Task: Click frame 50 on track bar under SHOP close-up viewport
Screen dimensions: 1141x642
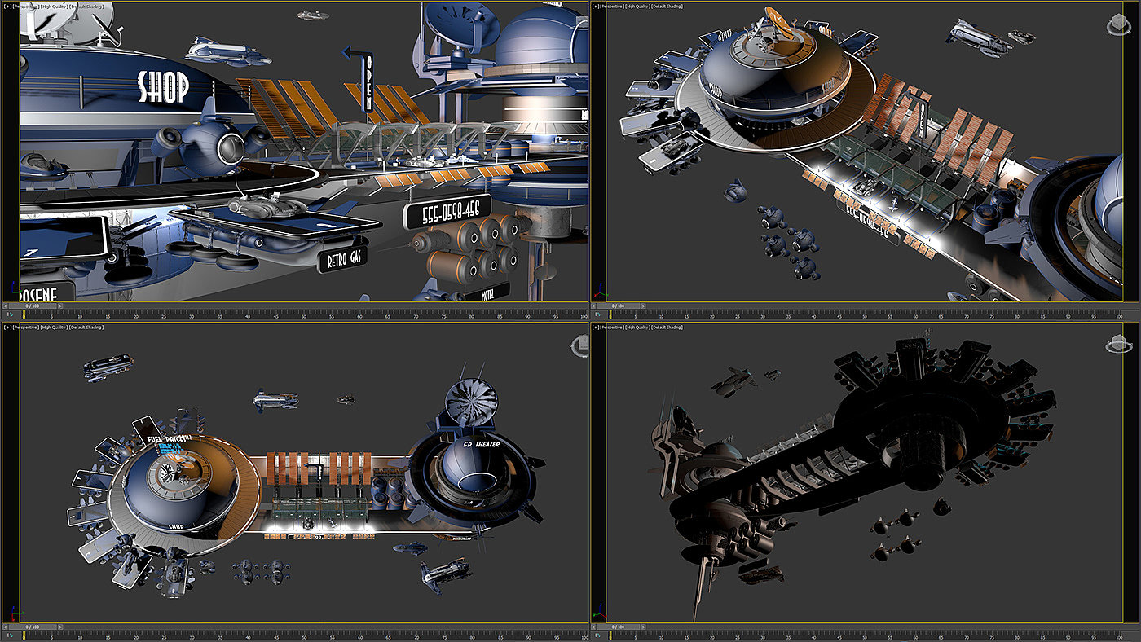Action: [304, 315]
